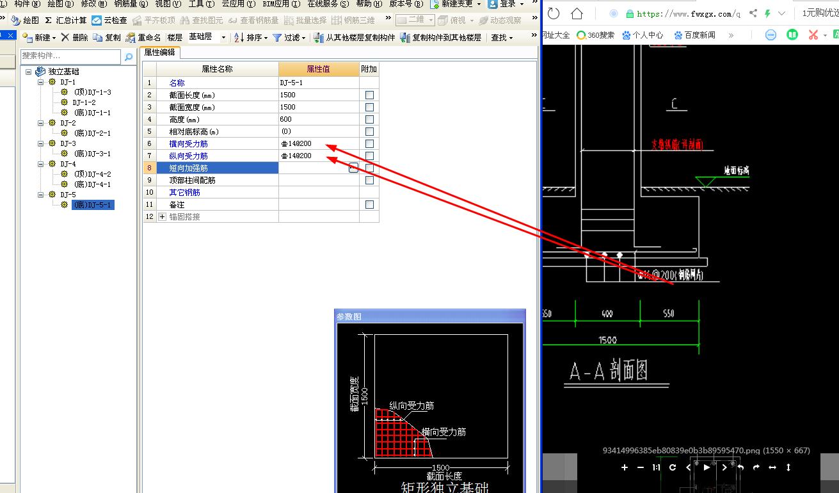839x493 pixels.
Task: Click the 搜索构件 search field
Action: 70,57
